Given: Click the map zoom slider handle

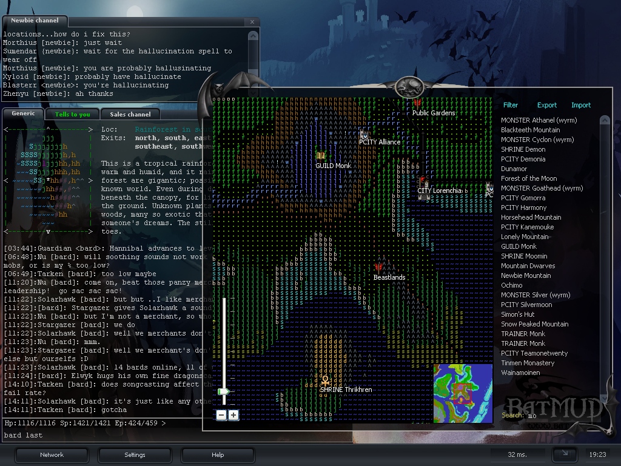Looking at the screenshot, I should 224,392.
